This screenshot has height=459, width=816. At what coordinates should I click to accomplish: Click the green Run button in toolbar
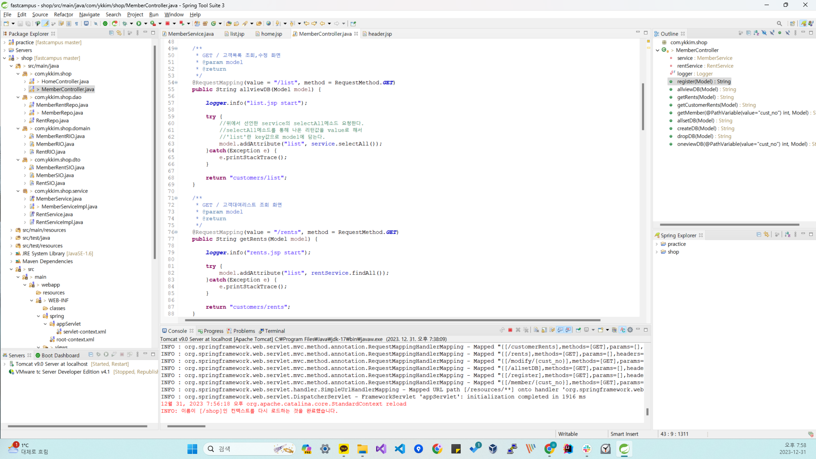(x=139, y=23)
